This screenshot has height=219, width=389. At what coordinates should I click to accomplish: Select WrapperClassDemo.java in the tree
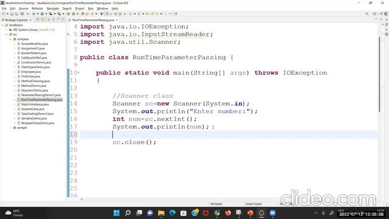[38, 123]
